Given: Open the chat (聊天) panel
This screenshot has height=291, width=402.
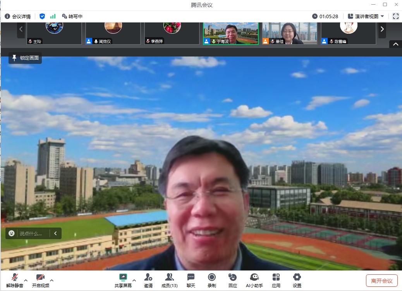Looking at the screenshot, I should pos(191,280).
